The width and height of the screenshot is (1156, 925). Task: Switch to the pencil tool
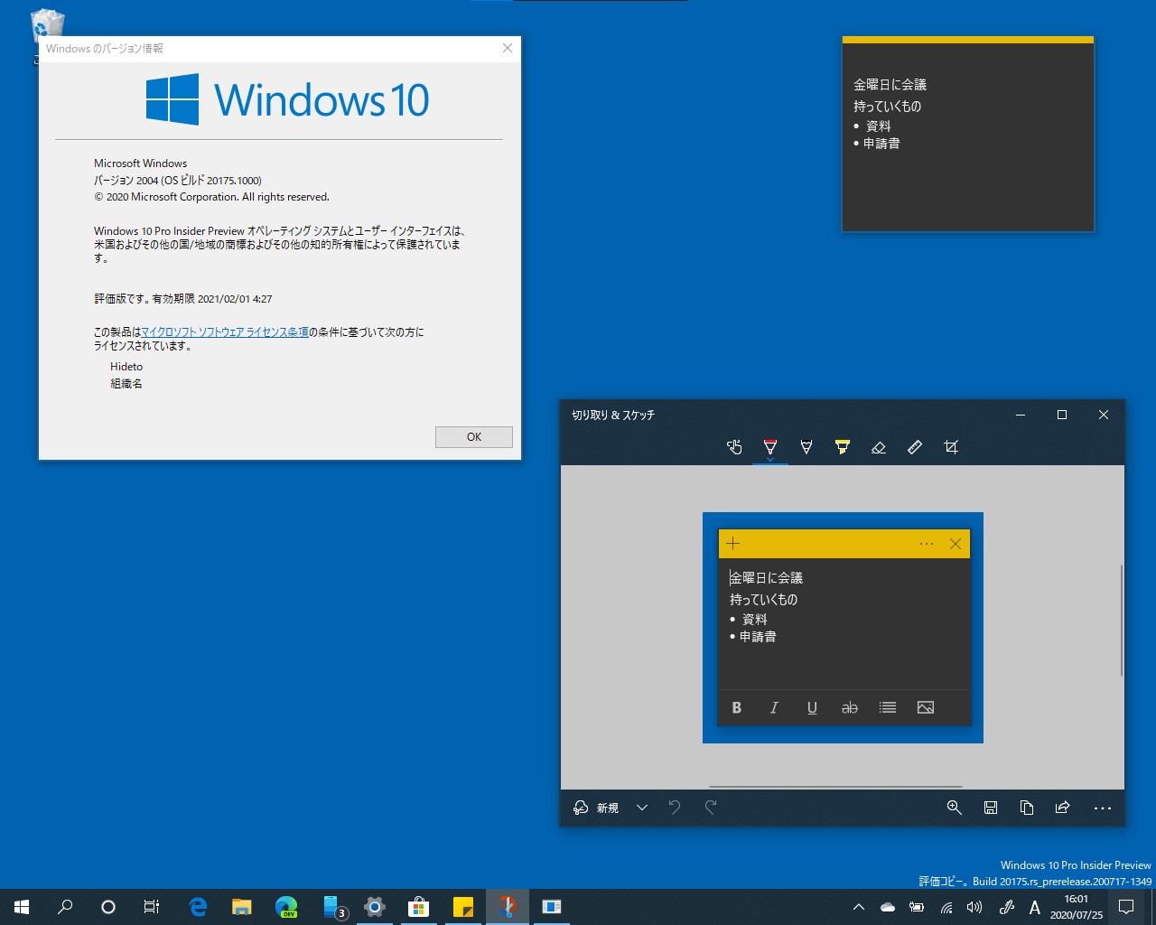tap(806, 446)
